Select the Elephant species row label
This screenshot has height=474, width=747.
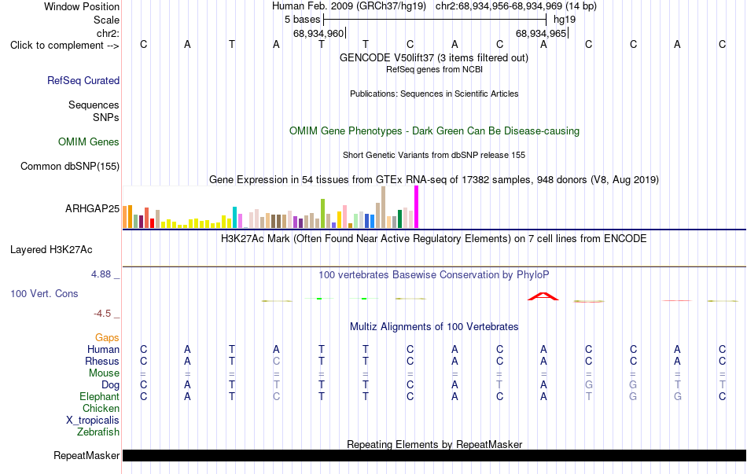pos(100,396)
